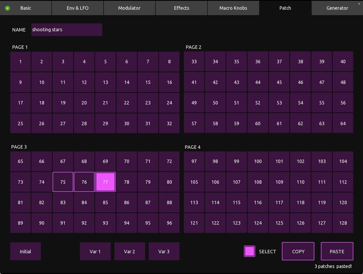
Task: Select outlined patch slot 75
Action: [63, 182]
